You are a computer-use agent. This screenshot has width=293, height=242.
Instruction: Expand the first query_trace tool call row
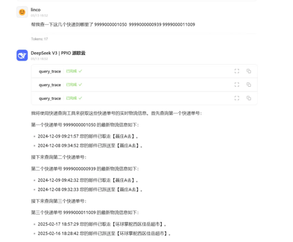tap(144, 71)
